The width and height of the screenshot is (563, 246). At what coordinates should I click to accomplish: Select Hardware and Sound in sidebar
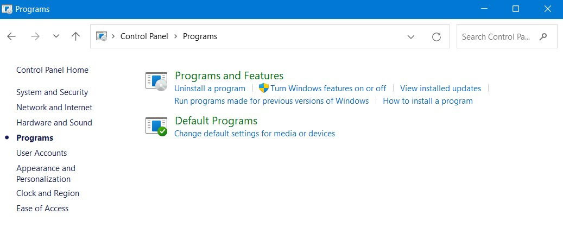[54, 123]
